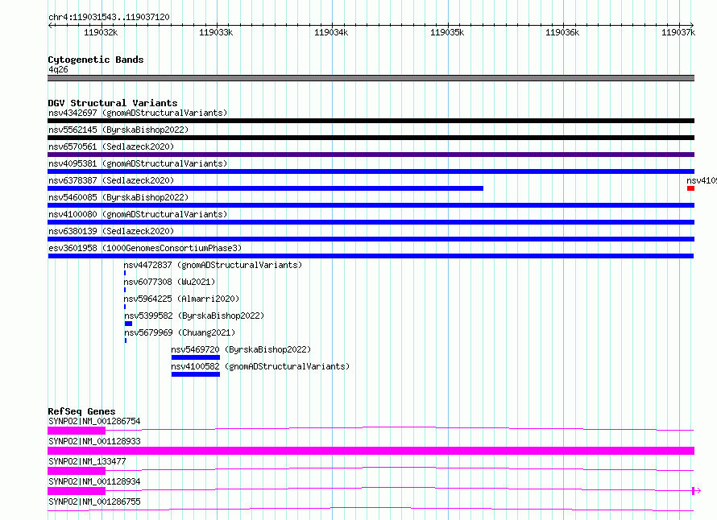This screenshot has height=520, width=717.
Task: Select the nsv6077308 Wu2021 label
Action: [x=169, y=282]
